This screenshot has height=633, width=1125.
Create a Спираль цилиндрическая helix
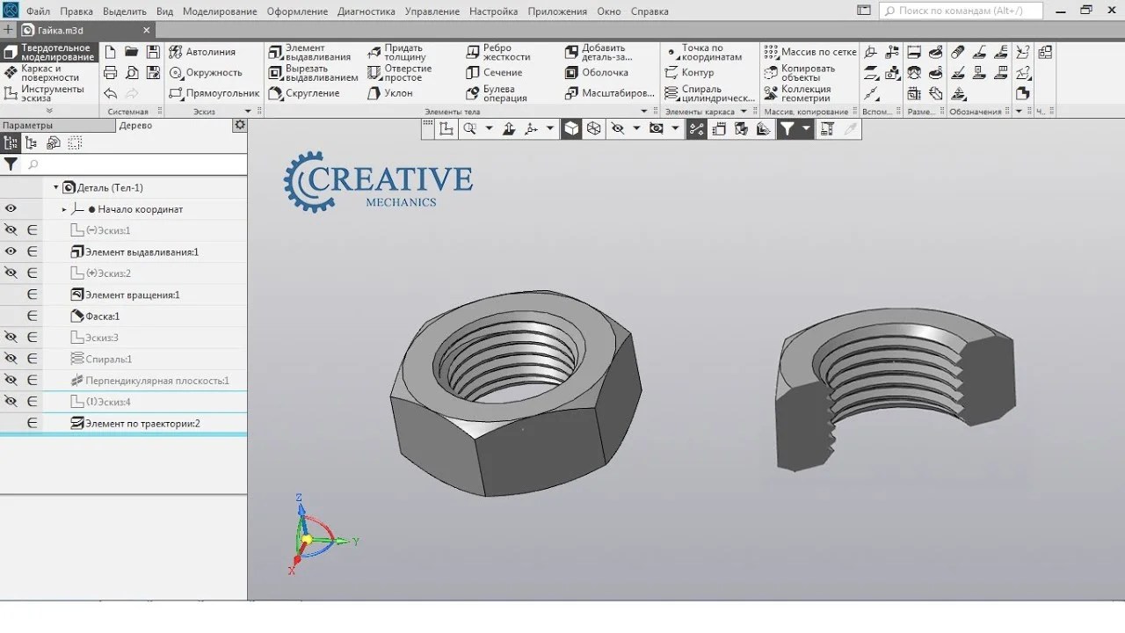click(x=710, y=93)
